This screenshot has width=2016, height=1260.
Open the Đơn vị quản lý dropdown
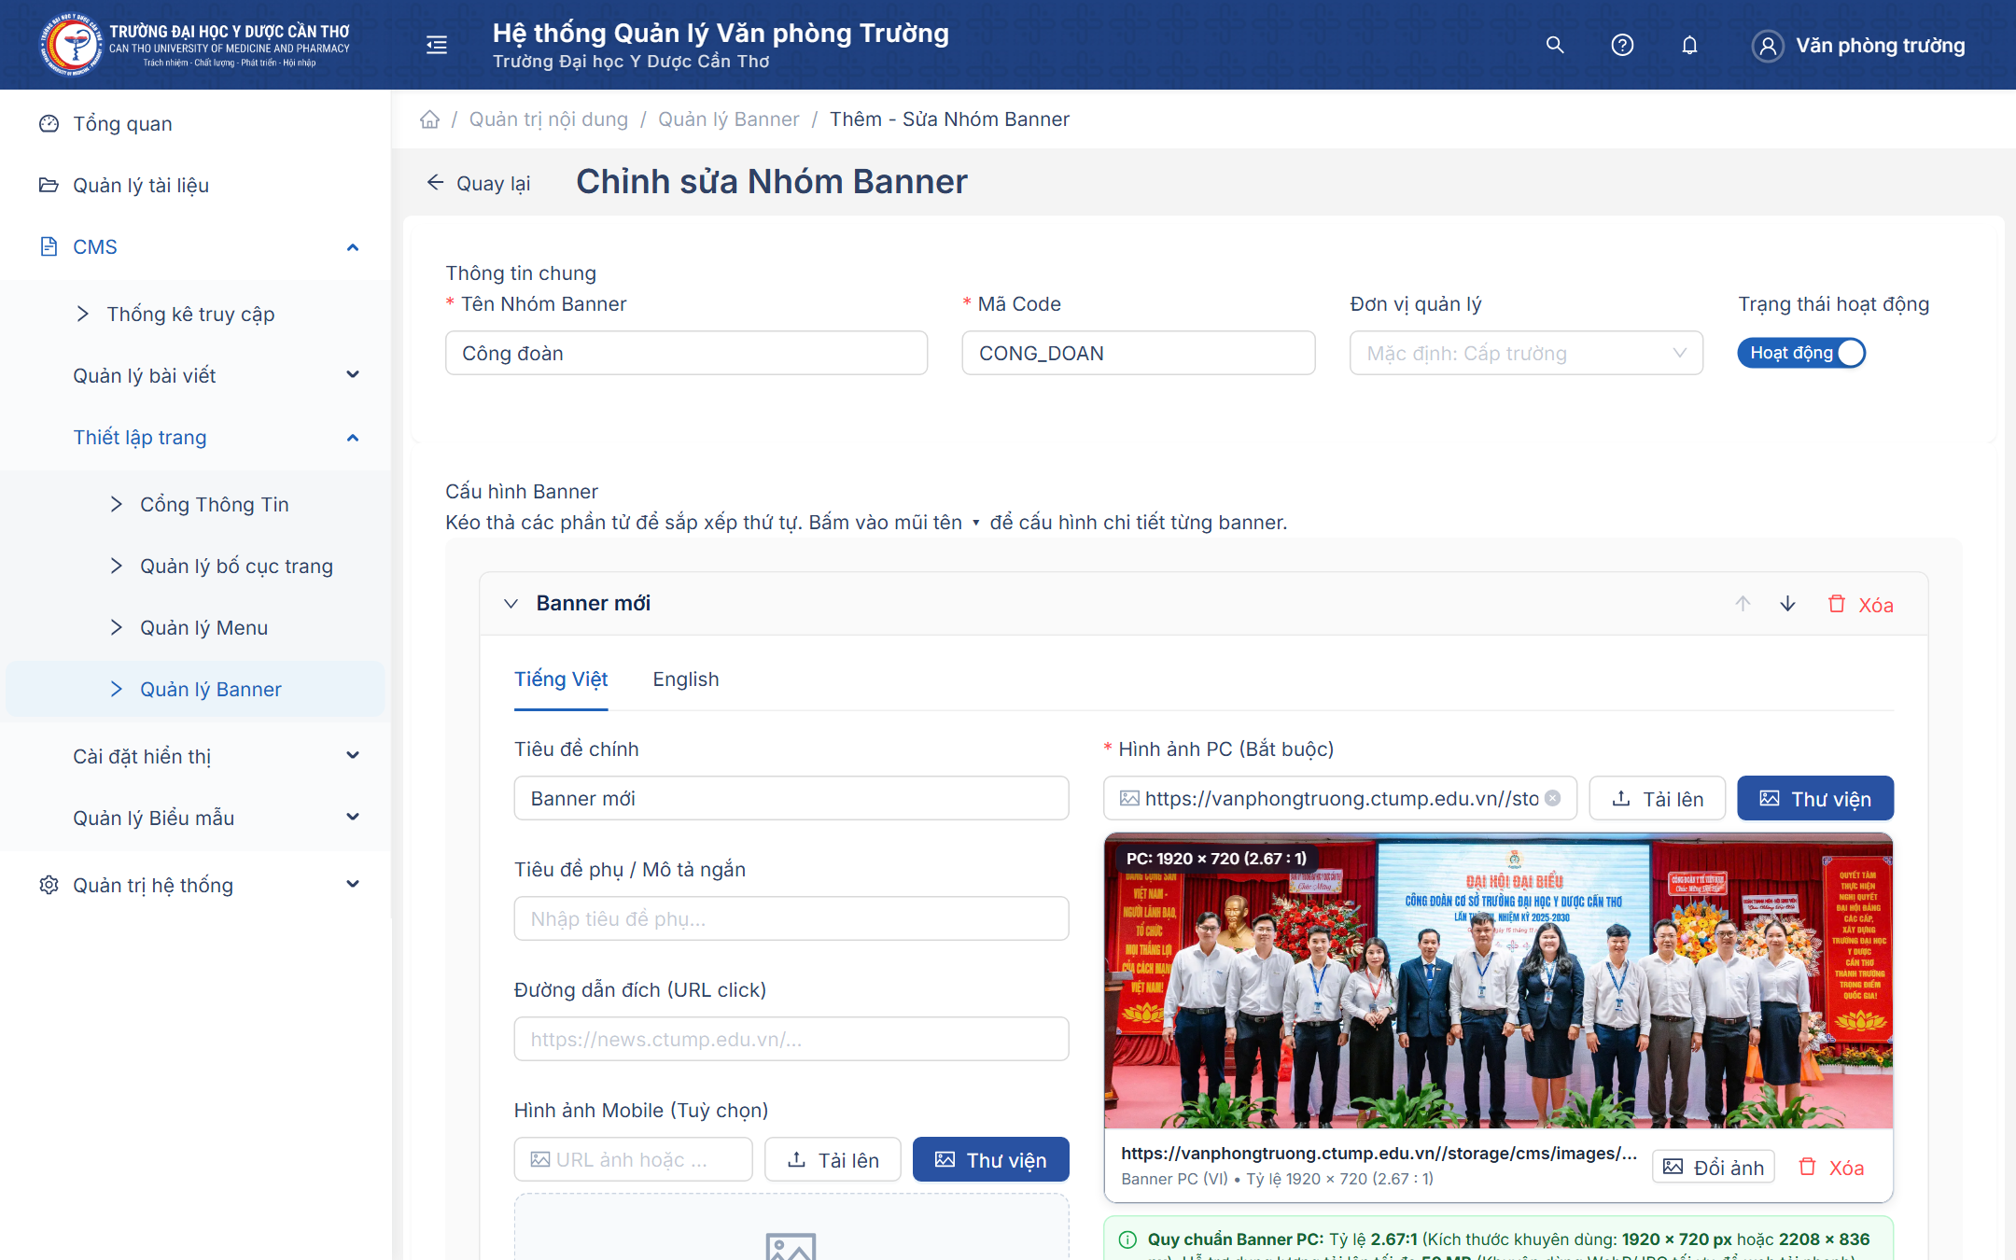pos(1526,353)
